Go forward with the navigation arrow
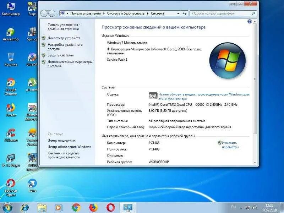 (x=52, y=13)
